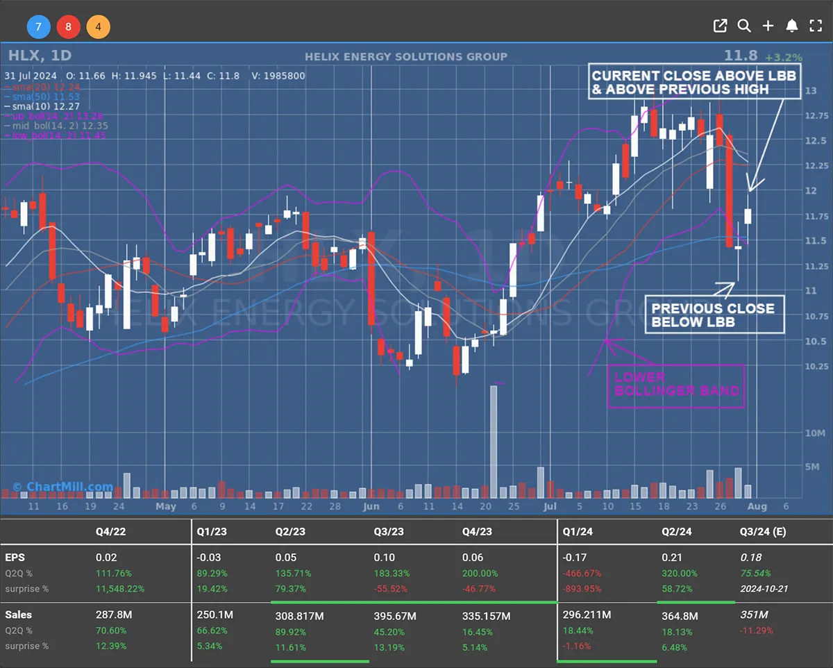Click the sma(10) 12.27 legend entry

click(x=42, y=106)
